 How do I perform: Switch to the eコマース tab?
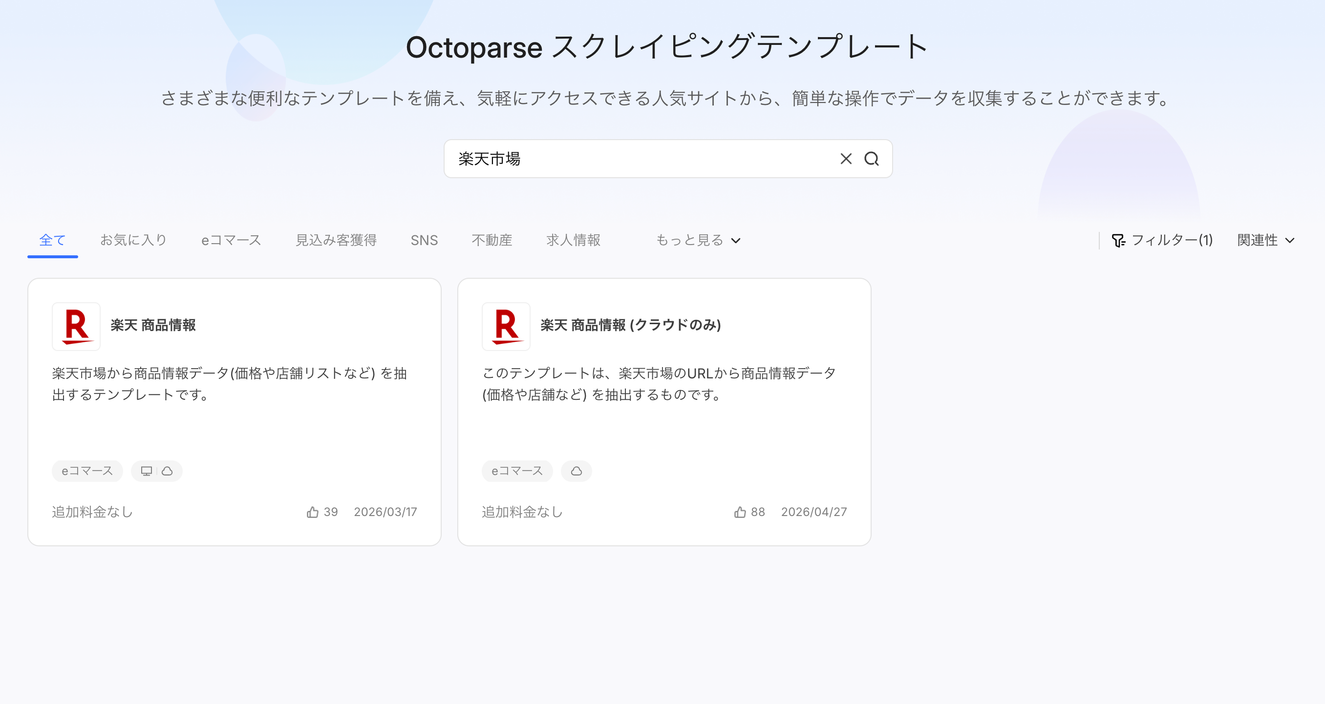[231, 240]
